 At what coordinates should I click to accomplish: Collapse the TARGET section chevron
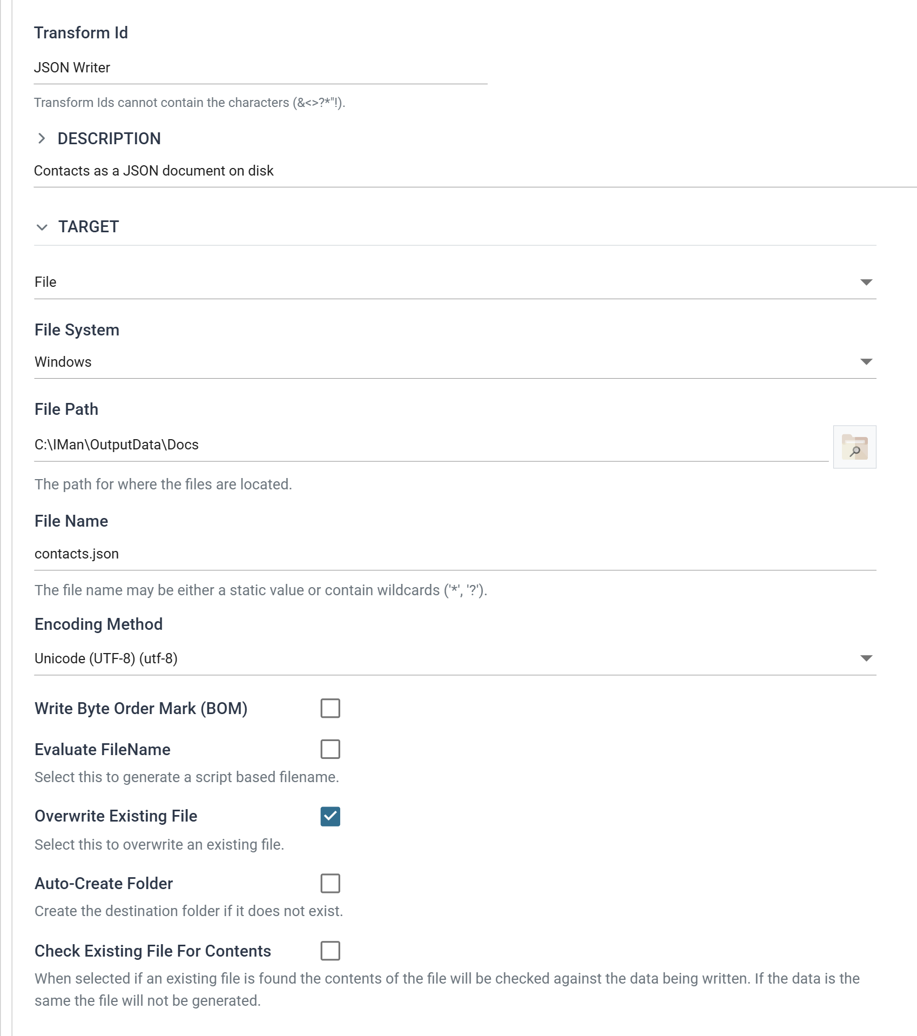tap(42, 227)
